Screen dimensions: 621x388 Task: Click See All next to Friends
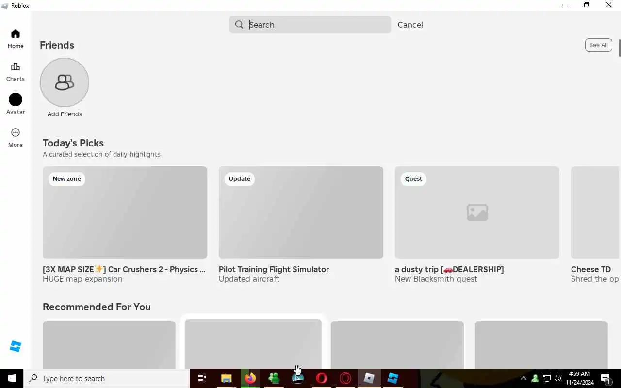(x=598, y=45)
